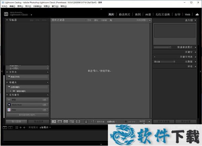Toggle second window display button 2

click(x=10, y=128)
